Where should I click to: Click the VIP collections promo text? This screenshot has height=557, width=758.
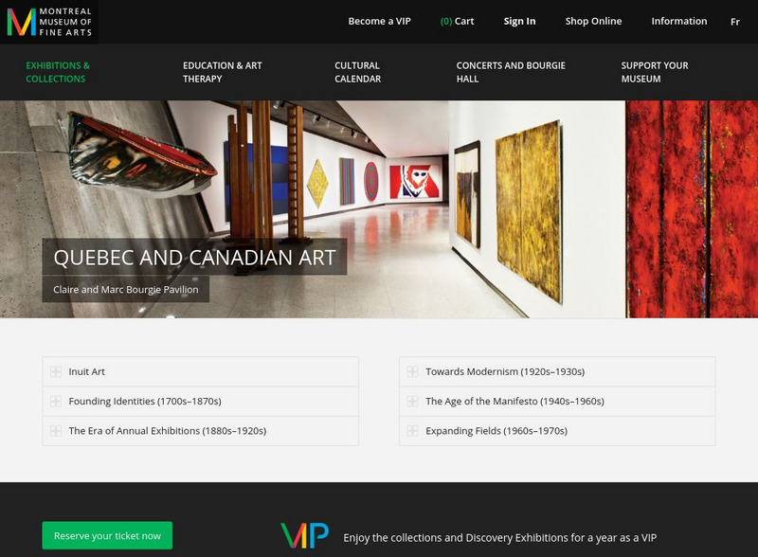click(x=500, y=538)
